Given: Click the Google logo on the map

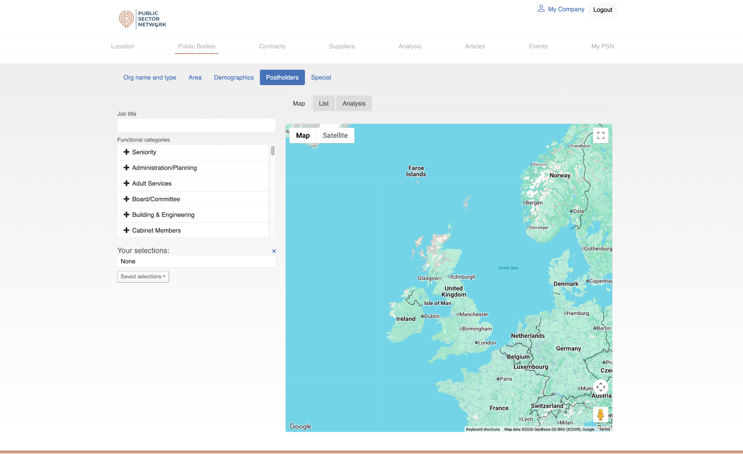Looking at the screenshot, I should click(300, 426).
